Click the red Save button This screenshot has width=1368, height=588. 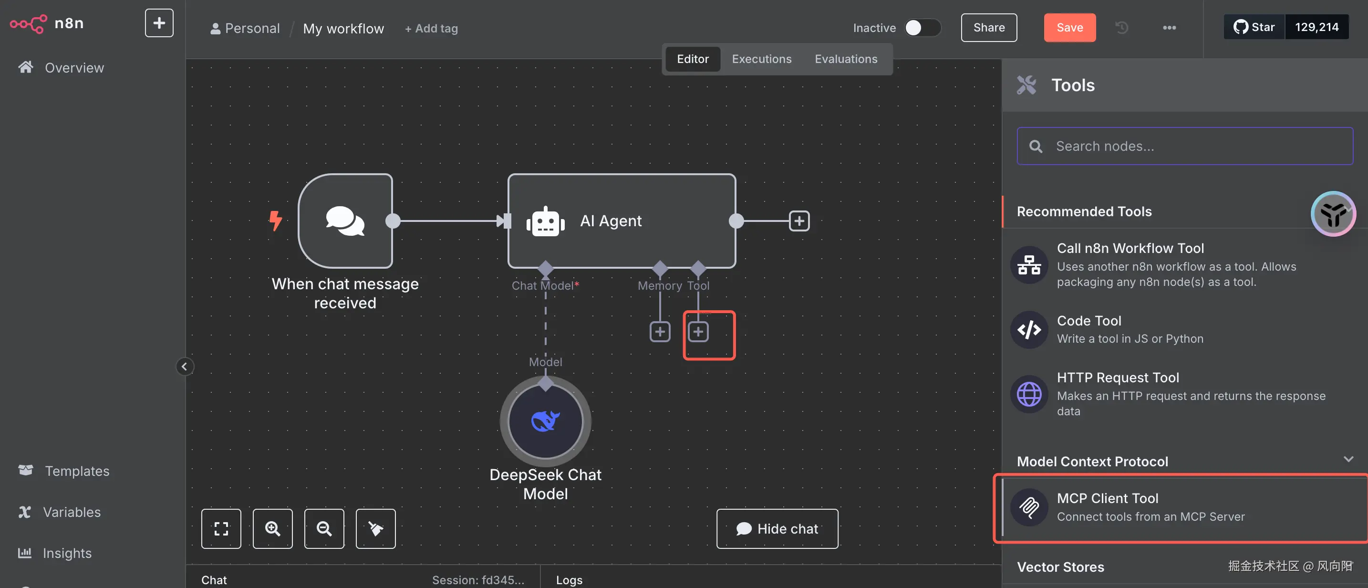(1069, 28)
